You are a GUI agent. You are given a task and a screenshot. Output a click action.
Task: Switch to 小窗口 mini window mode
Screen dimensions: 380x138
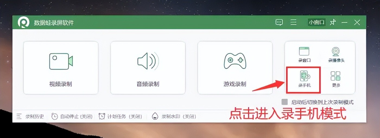pos(317,22)
